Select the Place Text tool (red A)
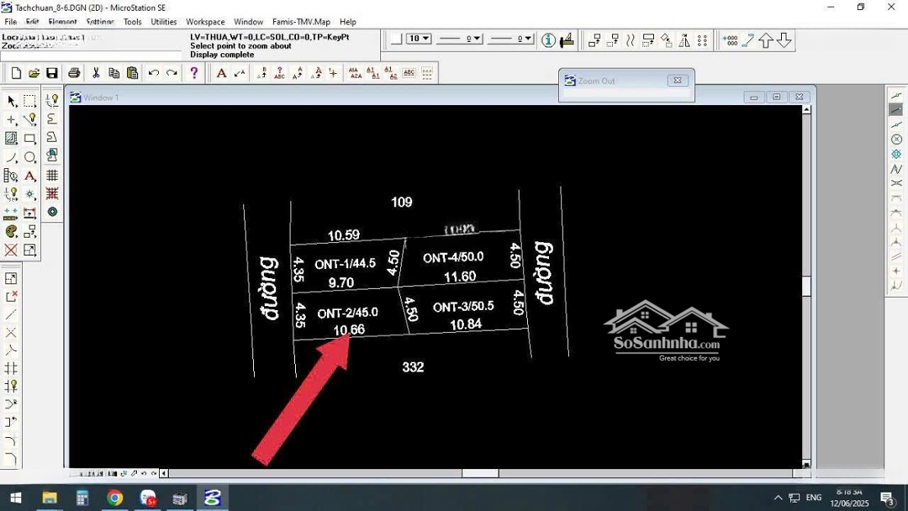The width and height of the screenshot is (908, 511). click(221, 73)
